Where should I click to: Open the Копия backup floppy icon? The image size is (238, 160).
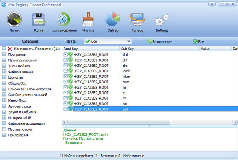39,20
